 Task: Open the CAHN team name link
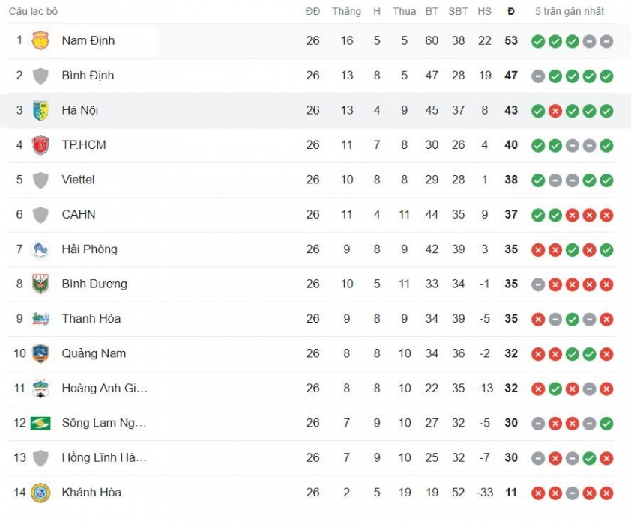(x=79, y=215)
